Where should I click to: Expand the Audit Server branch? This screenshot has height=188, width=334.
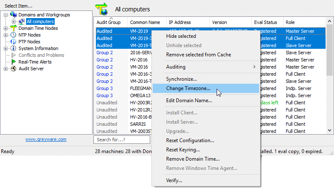[x=6, y=69]
